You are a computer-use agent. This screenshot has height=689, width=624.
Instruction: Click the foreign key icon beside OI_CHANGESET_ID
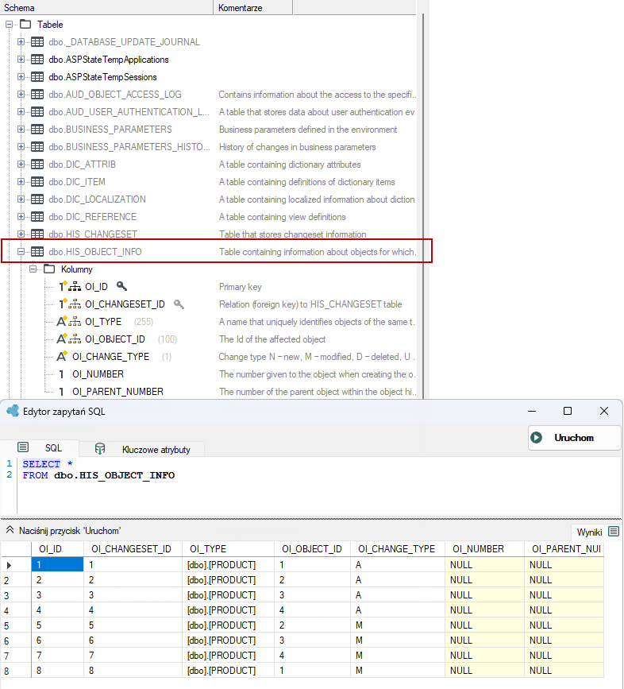tap(179, 304)
